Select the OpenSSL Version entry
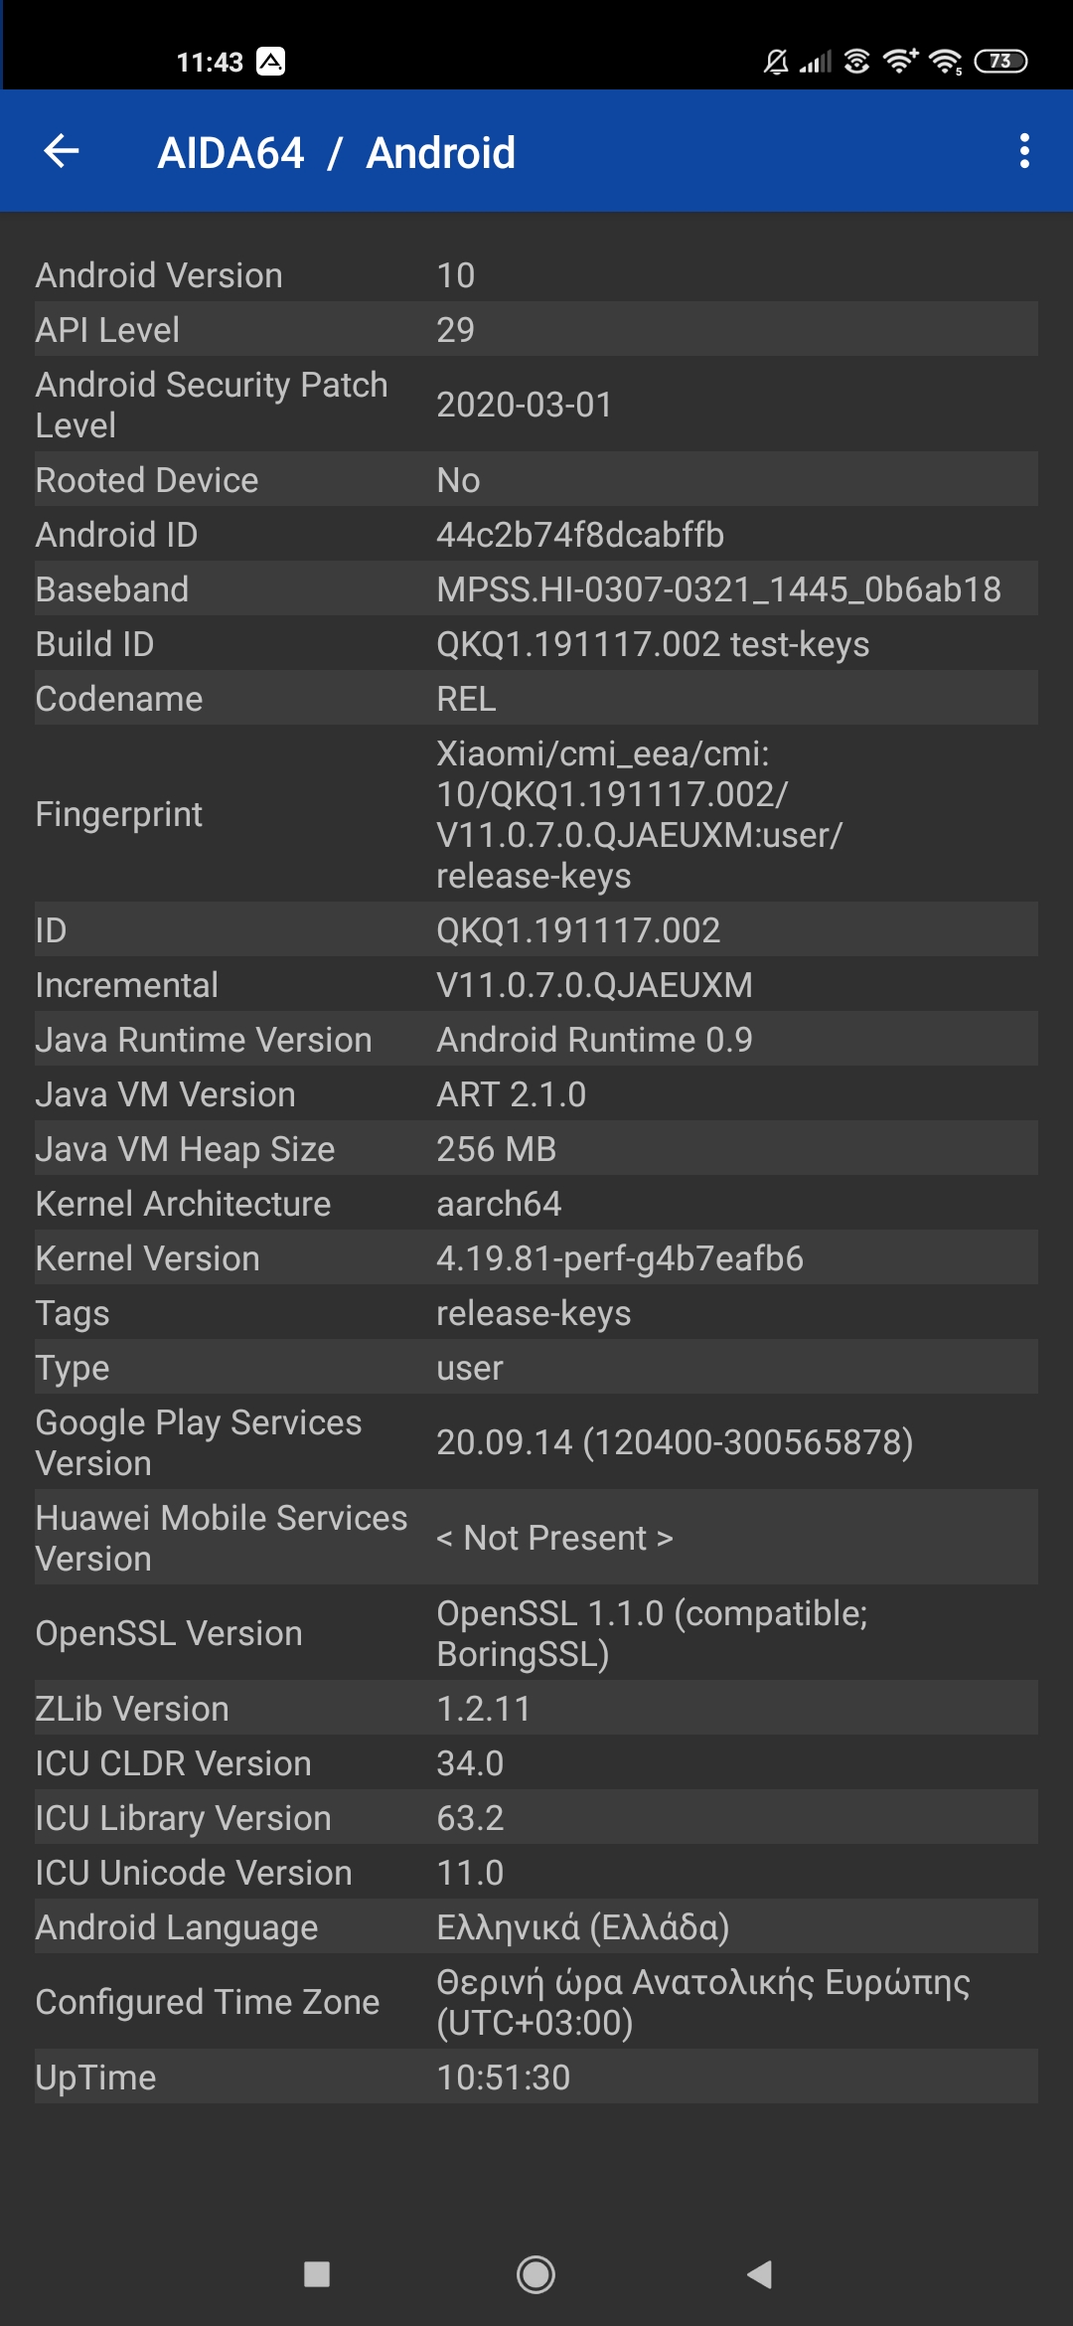This screenshot has height=2326, width=1073. coord(536,1633)
